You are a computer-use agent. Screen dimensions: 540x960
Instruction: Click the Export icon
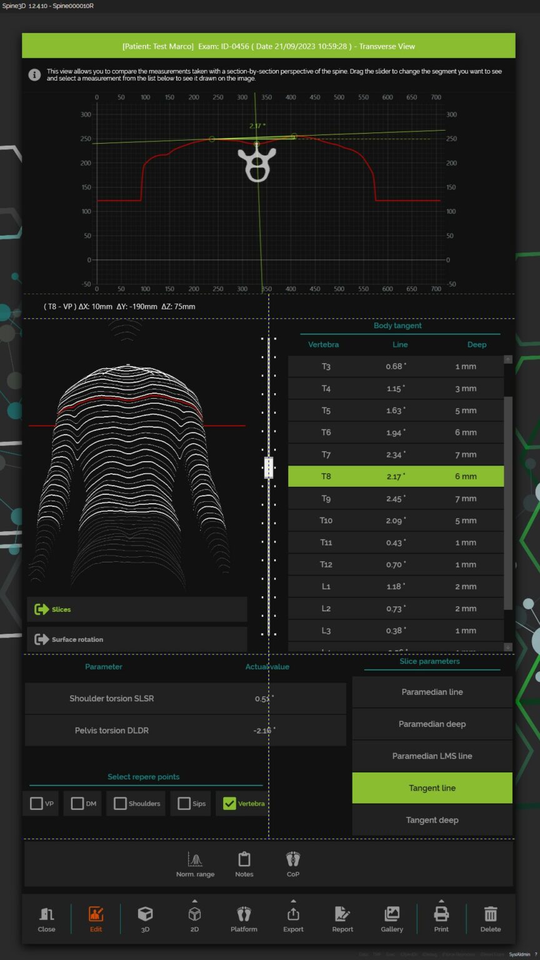click(292, 917)
